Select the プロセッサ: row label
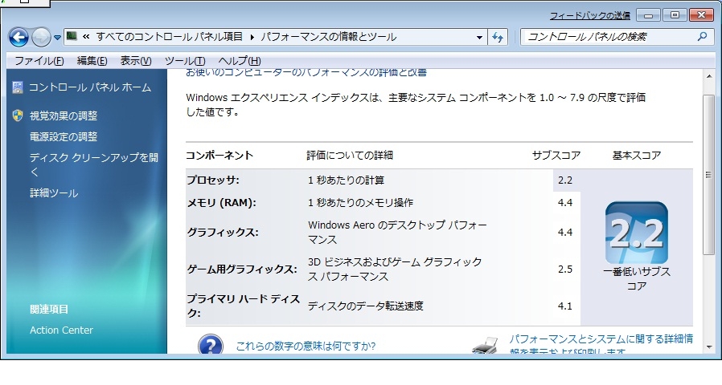Image resolution: width=722 pixels, height=385 pixels. click(213, 180)
